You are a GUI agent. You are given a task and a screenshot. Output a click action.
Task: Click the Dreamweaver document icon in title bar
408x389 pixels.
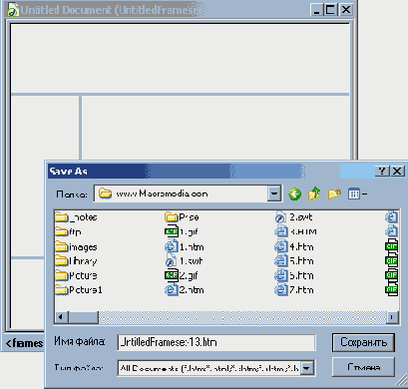[13, 10]
